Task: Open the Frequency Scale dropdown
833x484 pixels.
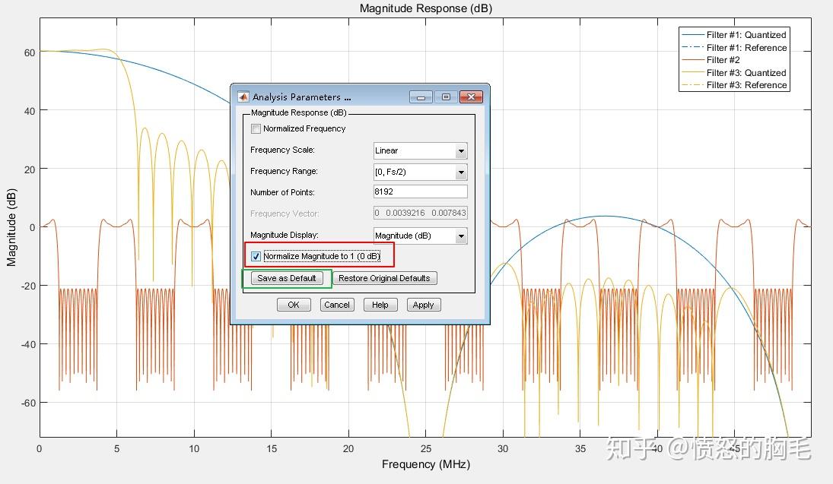Action: pos(461,150)
